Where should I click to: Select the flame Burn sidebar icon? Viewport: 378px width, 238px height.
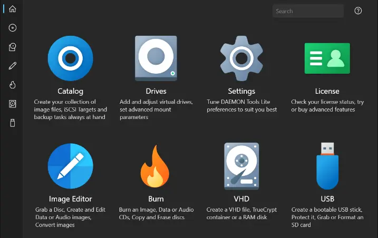(13, 85)
